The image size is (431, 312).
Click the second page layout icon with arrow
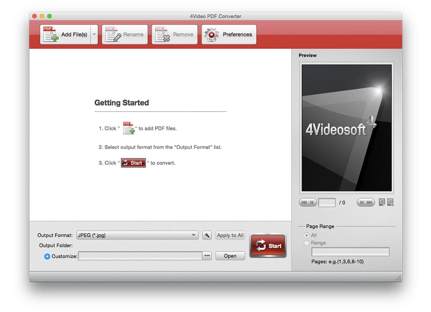pyautogui.click(x=390, y=202)
